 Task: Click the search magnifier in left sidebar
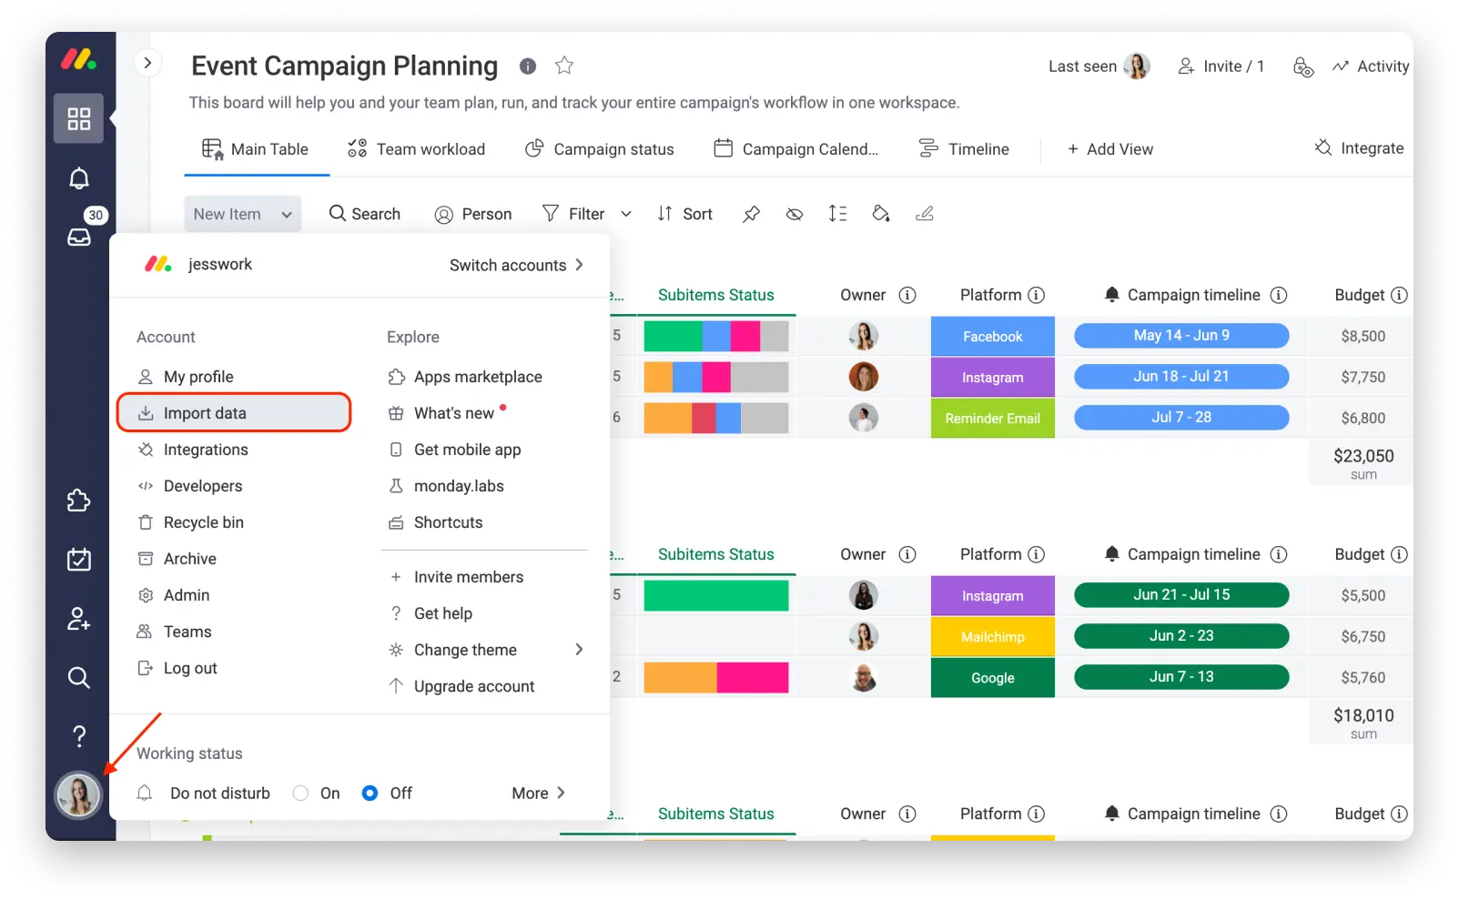click(79, 677)
